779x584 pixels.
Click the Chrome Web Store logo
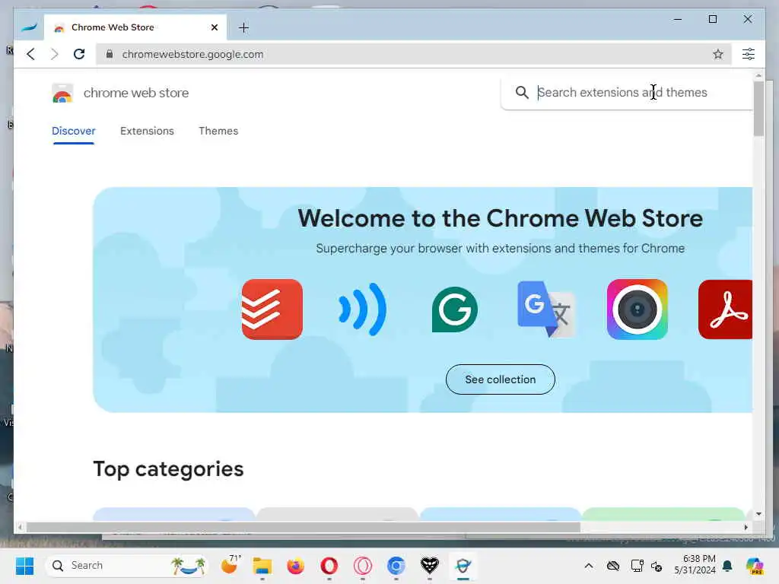(62, 93)
